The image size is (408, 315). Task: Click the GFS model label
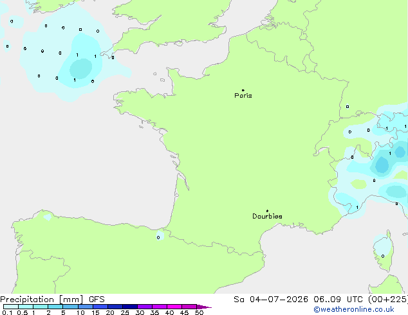(x=97, y=300)
